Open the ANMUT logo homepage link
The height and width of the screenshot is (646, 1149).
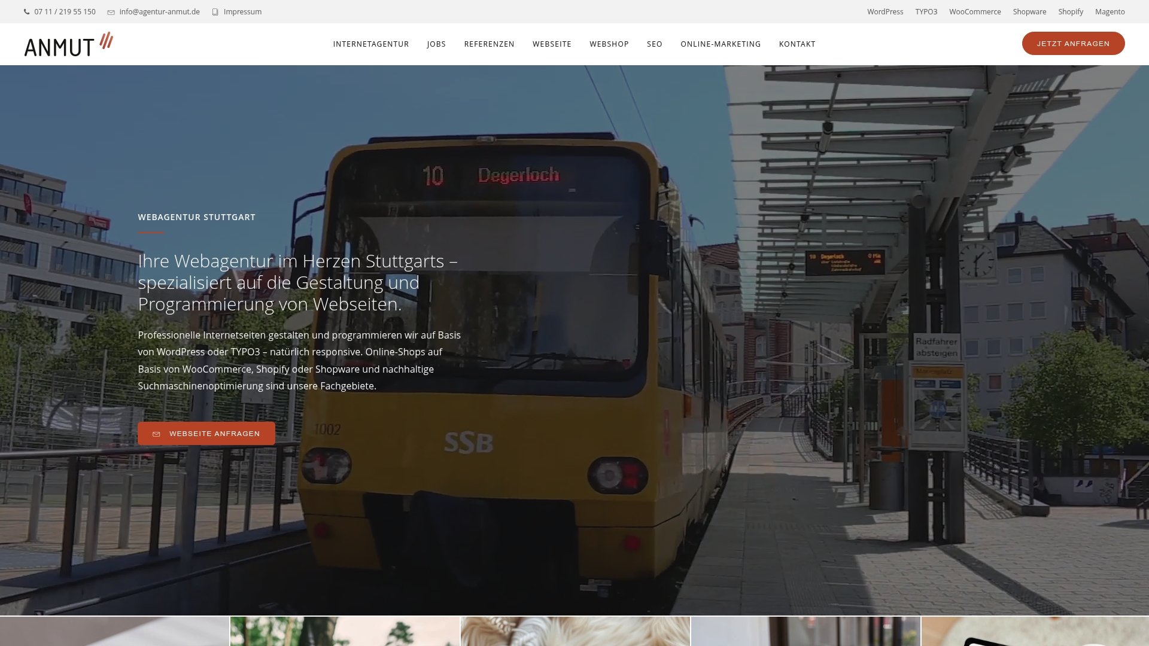(x=69, y=44)
